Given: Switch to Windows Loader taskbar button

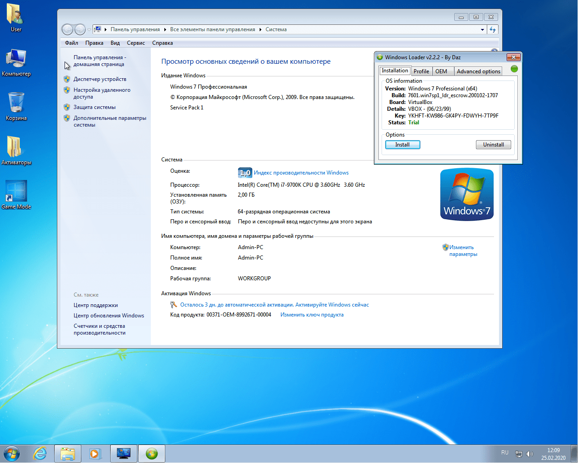Looking at the screenshot, I should tap(152, 454).
